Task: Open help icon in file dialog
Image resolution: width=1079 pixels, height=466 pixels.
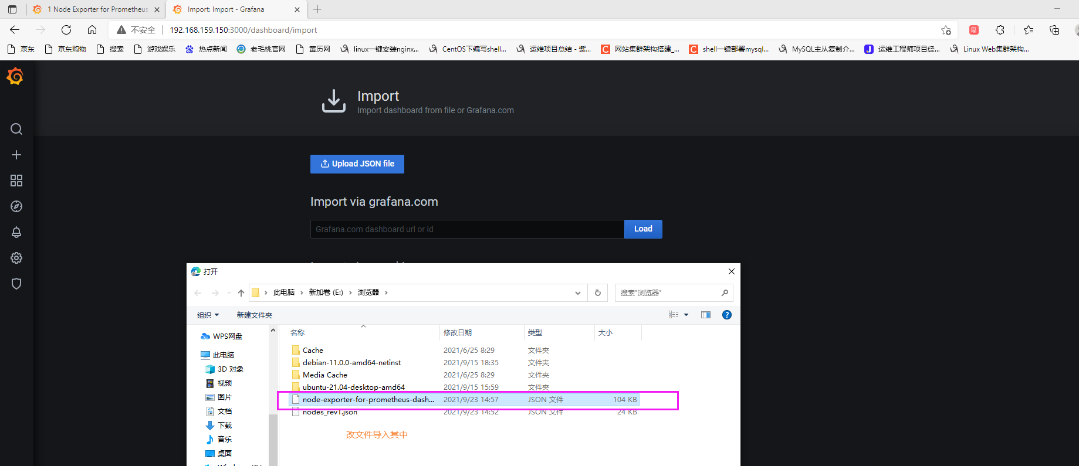Action: (x=727, y=315)
